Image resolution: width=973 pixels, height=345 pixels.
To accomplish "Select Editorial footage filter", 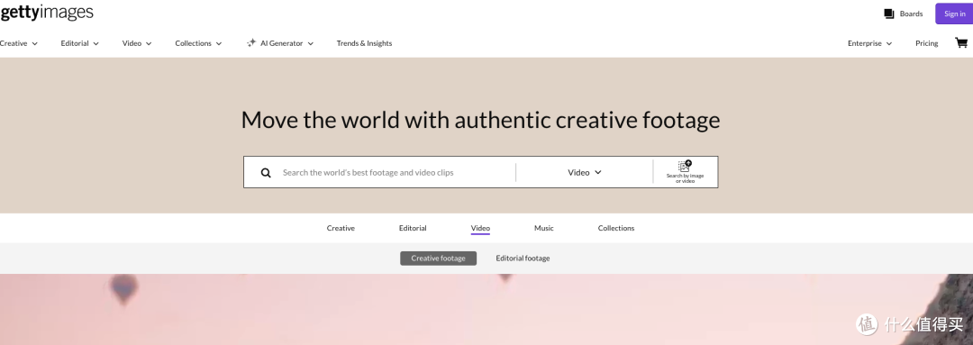I will 523,259.
